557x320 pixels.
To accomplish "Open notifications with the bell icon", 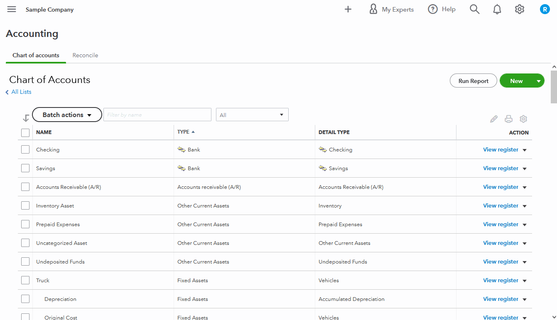I will tap(497, 9).
